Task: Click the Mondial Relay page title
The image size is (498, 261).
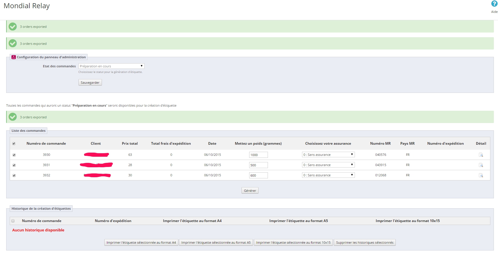Action: point(27,6)
